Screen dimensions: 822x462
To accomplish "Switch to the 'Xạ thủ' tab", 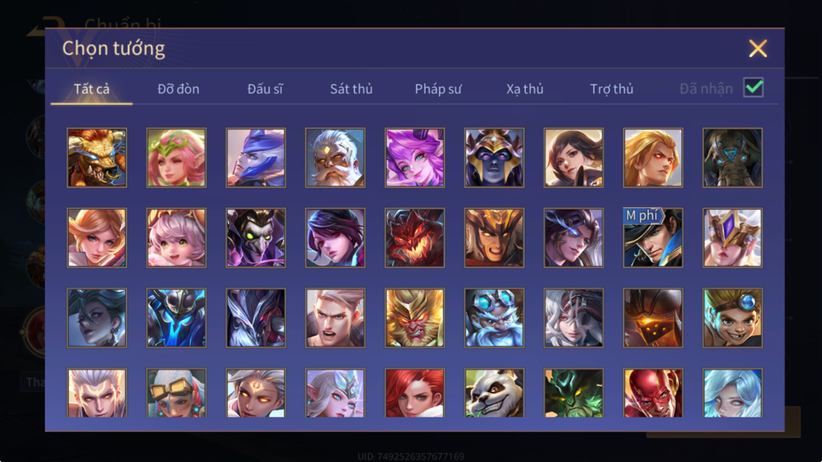I will (525, 89).
